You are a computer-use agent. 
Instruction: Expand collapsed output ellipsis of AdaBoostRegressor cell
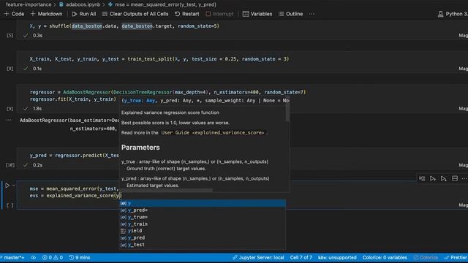click(x=9, y=120)
